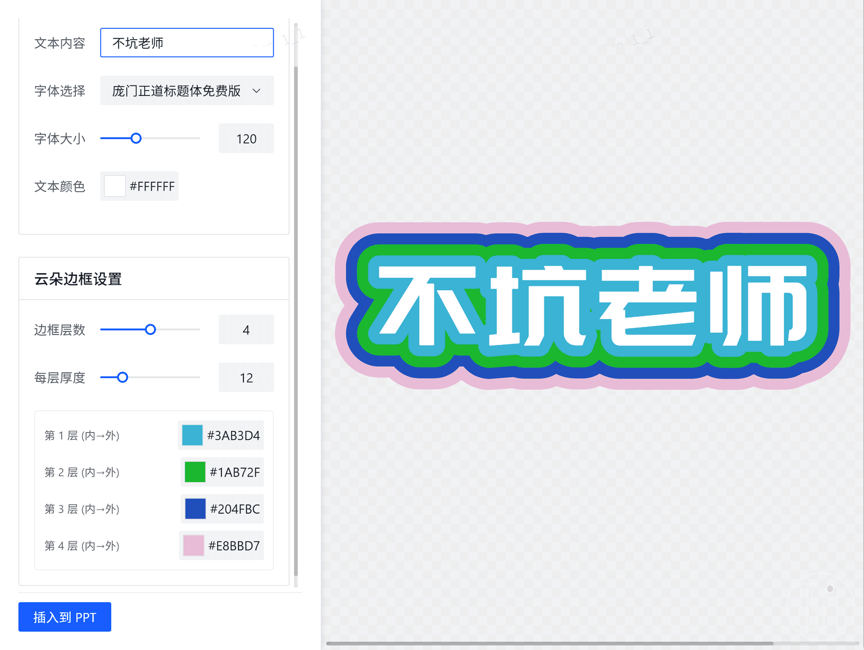Open the white text color swatch
The width and height of the screenshot is (864, 650).
point(115,186)
